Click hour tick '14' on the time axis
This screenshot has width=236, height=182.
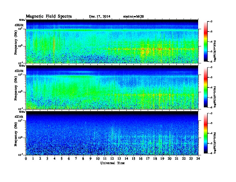(x=126, y=159)
